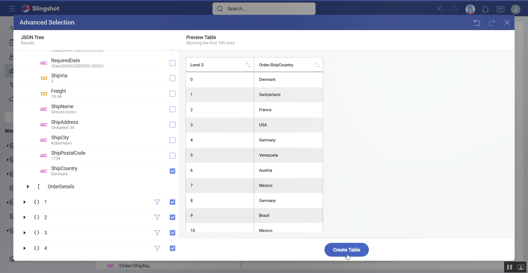This screenshot has width=528, height=273.
Task: Click the bracket array icon of OrderDetails
Action: 39,187
